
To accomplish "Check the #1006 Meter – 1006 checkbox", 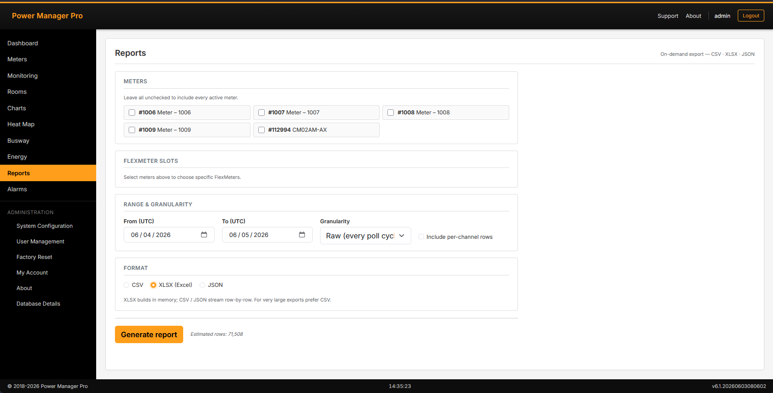I will (132, 113).
